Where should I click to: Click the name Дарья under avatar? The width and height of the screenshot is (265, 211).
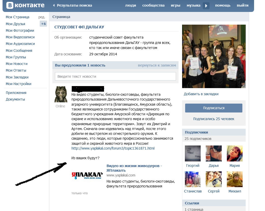pos(214,166)
